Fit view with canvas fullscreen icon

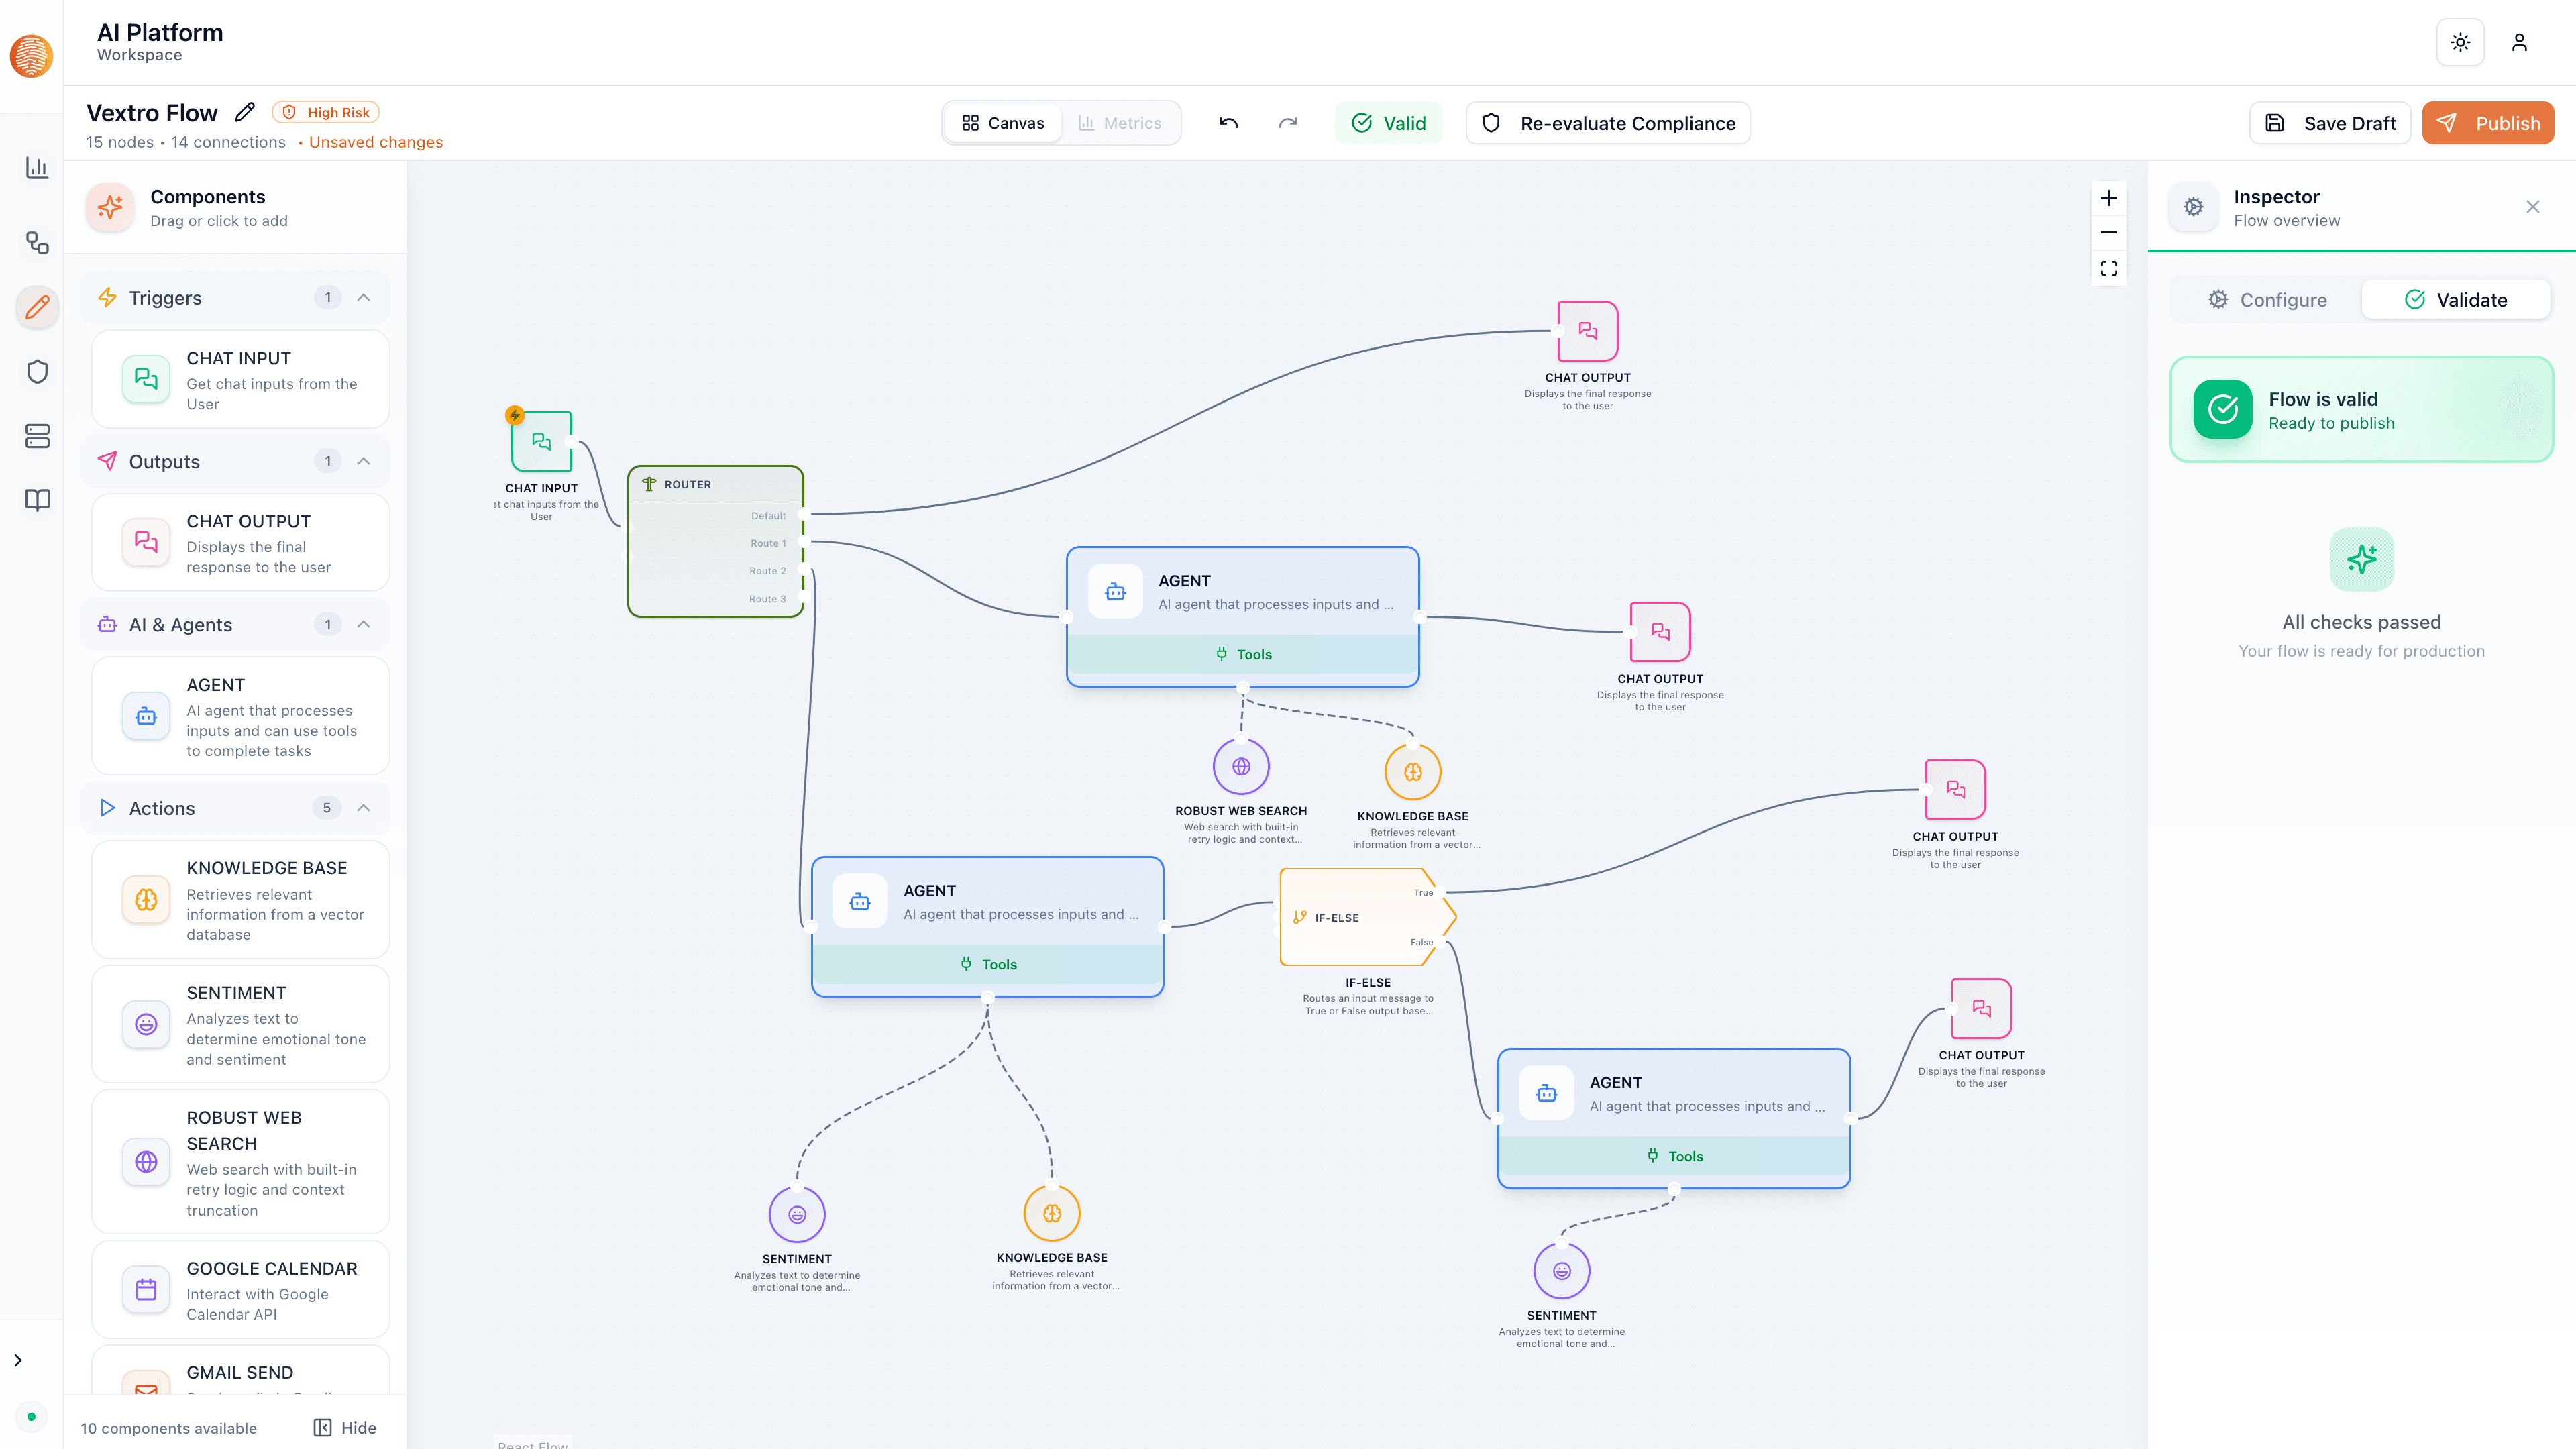click(2108, 268)
